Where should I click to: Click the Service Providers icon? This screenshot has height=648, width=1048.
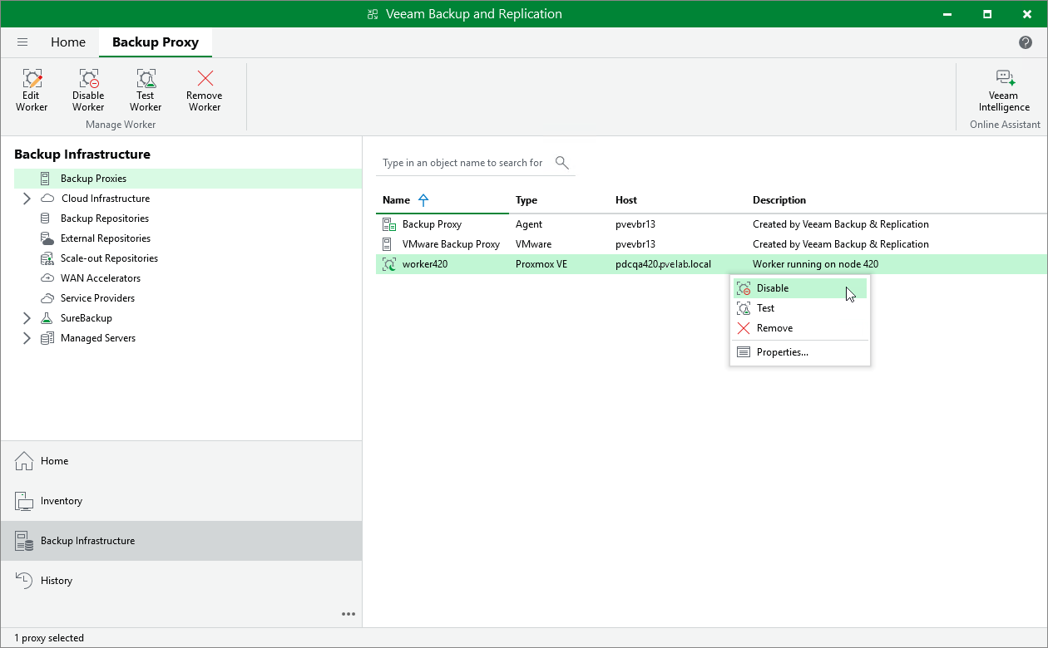47,298
